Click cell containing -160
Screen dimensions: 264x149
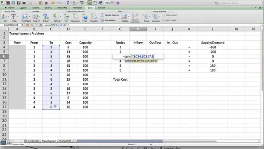[x=213, y=47]
